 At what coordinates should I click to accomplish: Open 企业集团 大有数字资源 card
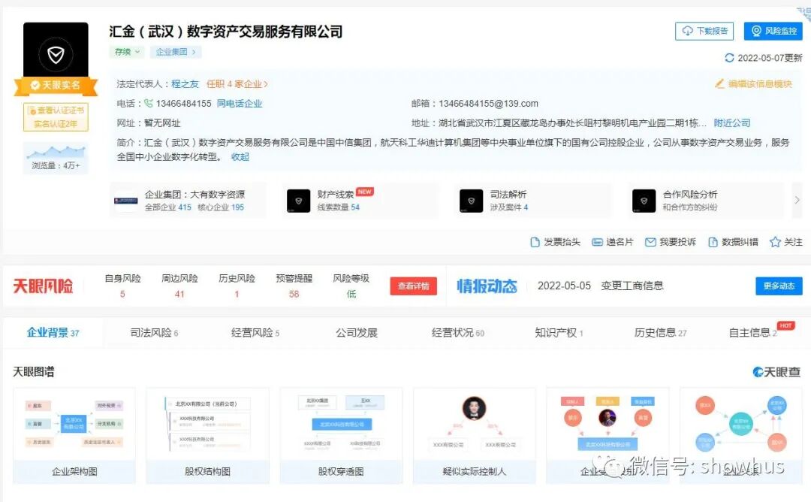tap(188, 201)
